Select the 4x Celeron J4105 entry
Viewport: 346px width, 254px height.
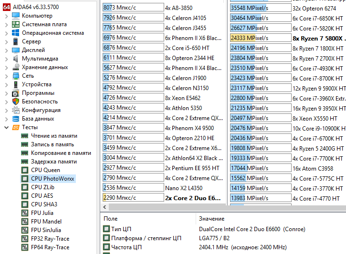click(x=186, y=18)
